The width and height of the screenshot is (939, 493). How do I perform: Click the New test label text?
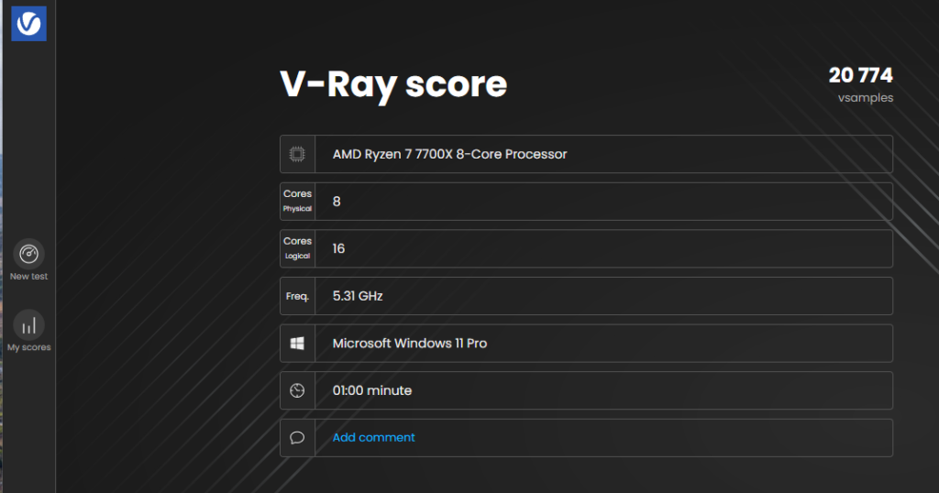[28, 277]
